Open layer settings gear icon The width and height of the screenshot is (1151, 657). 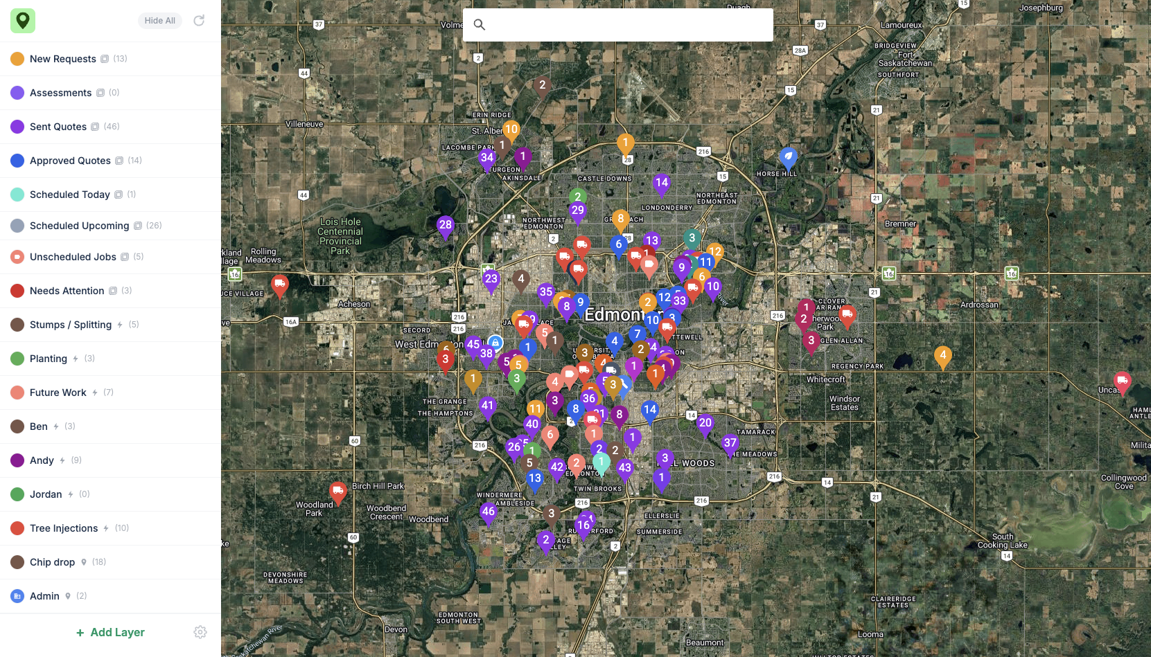click(x=200, y=632)
